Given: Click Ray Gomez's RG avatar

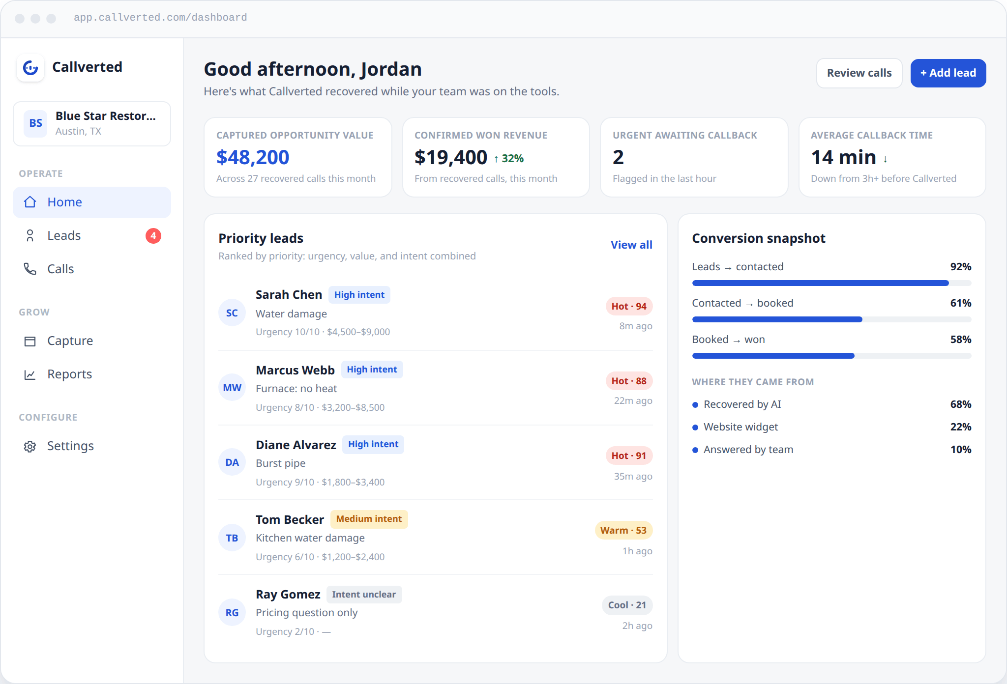Looking at the screenshot, I should coord(232,613).
